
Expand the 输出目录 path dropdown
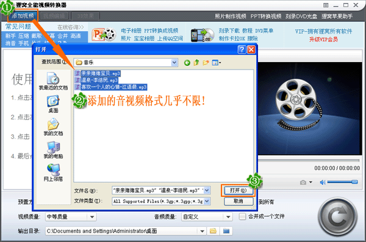click(202, 231)
